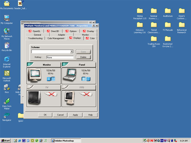Click the Properties dialog question mark button
Screen dimensions: 191x143
pos(93,26)
